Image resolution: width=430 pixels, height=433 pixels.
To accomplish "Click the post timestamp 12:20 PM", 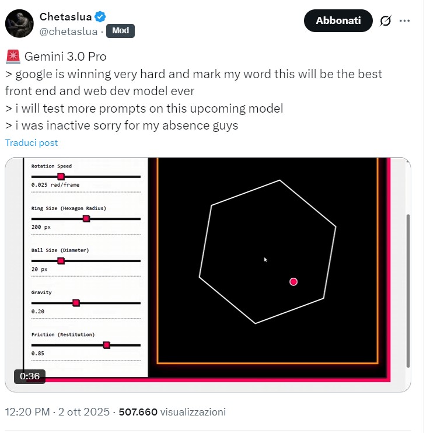I will point(27,412).
